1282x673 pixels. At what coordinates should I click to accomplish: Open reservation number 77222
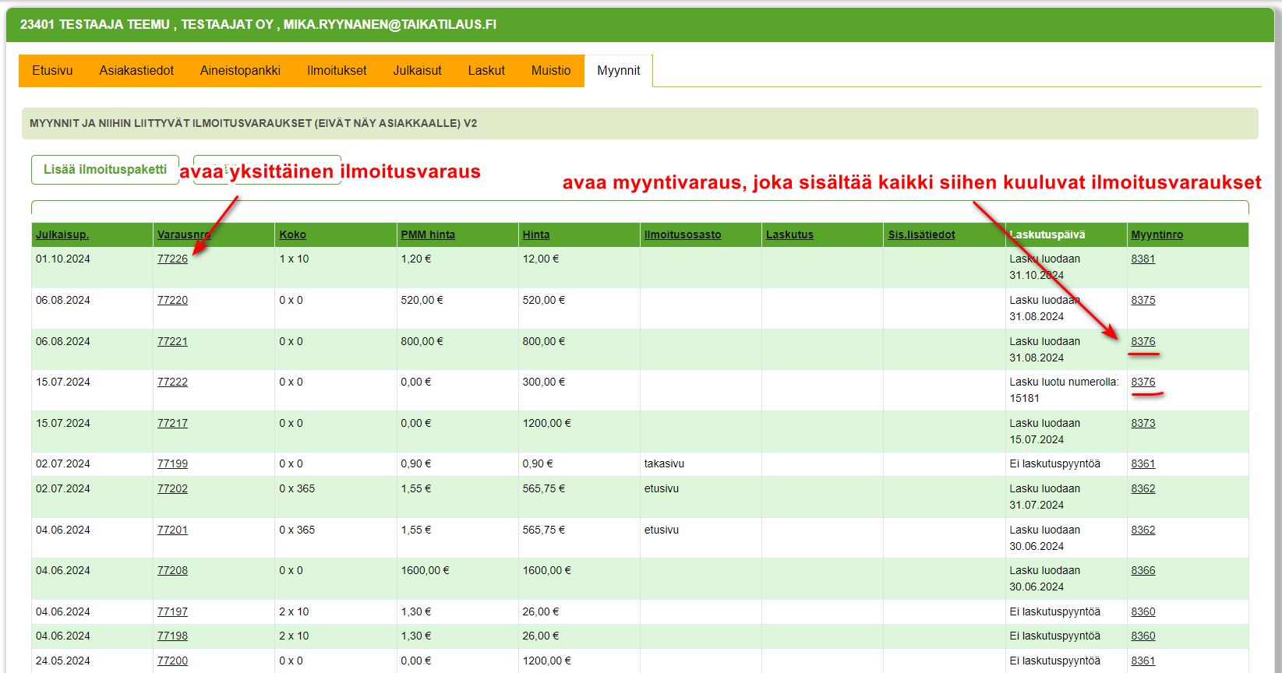point(172,382)
